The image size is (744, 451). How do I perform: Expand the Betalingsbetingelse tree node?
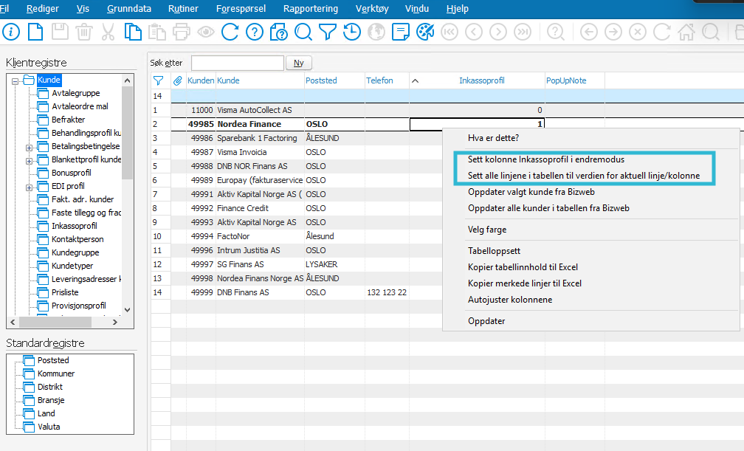(x=29, y=148)
